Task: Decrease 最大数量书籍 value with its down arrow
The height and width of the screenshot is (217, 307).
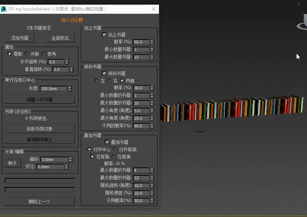Action: tap(152, 59)
